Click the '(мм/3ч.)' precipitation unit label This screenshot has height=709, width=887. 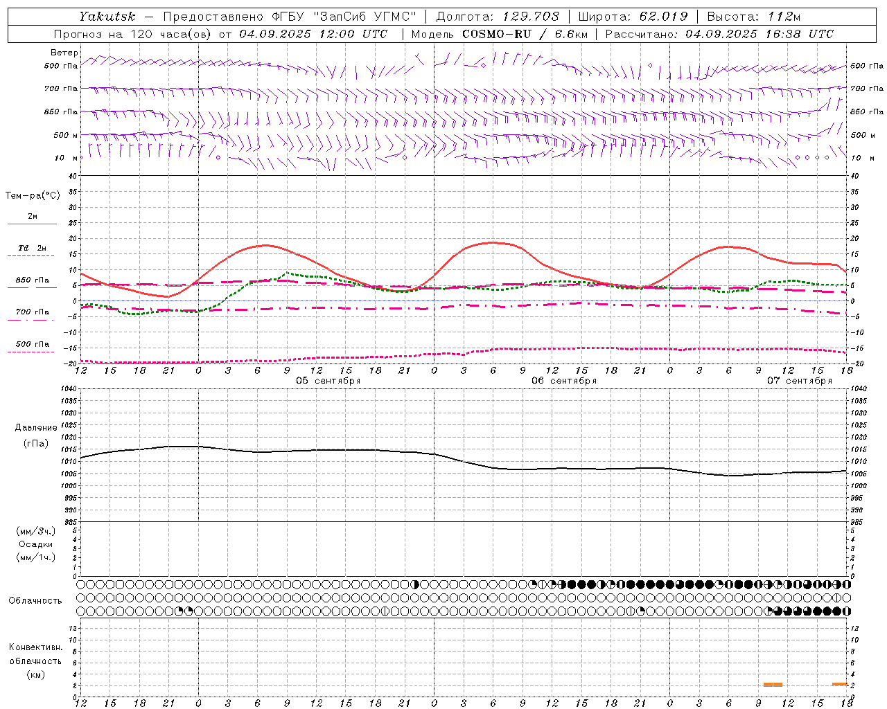(36, 531)
